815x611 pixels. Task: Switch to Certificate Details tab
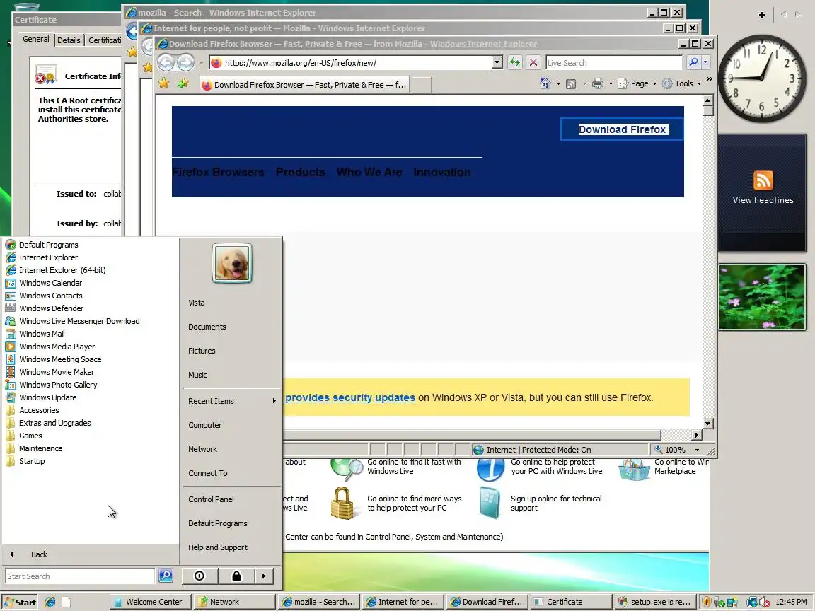click(x=69, y=40)
